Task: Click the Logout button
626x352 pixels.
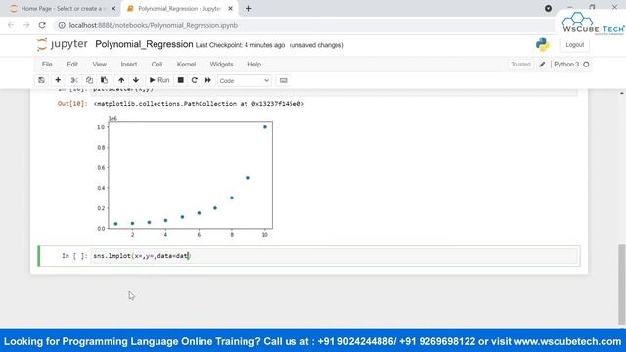Action: point(574,45)
